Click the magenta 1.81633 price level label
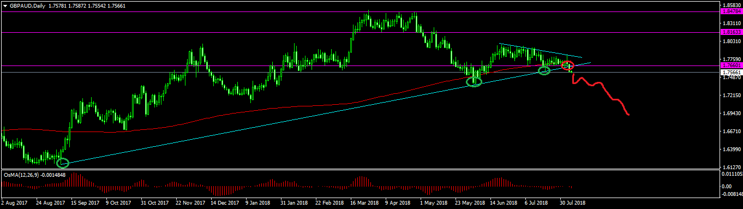The height and width of the screenshot is (209, 743). tap(731, 32)
